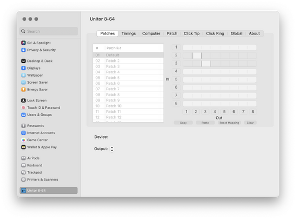
Task: Focus the sidebar Search field
Action: pyautogui.click(x=49, y=31)
